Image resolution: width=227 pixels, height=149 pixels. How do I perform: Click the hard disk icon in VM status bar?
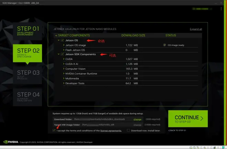tap(191, 147)
